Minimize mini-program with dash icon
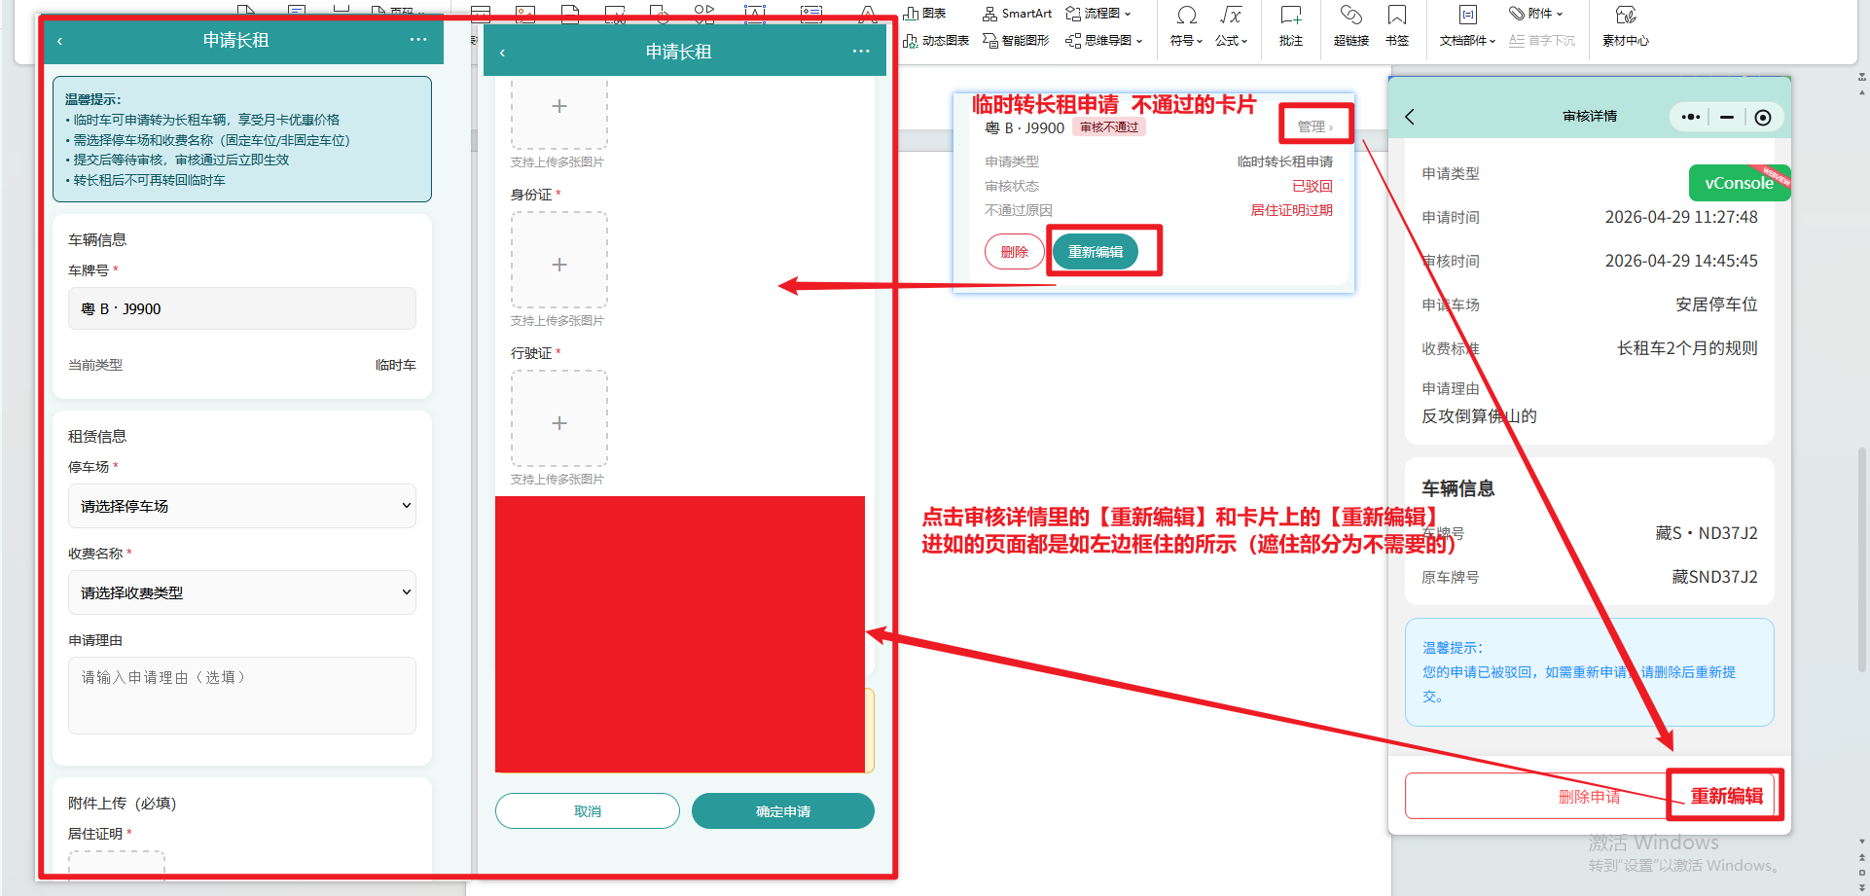This screenshot has width=1870, height=896. [1727, 117]
